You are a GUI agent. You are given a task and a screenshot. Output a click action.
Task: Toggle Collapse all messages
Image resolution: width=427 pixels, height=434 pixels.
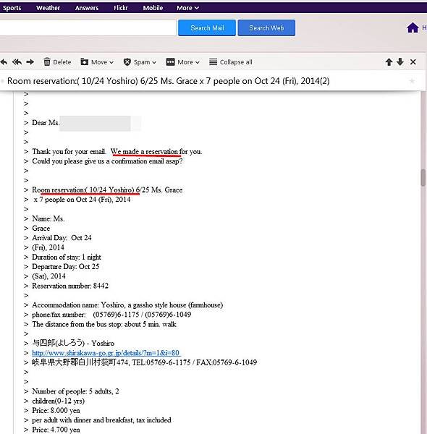[x=231, y=62]
